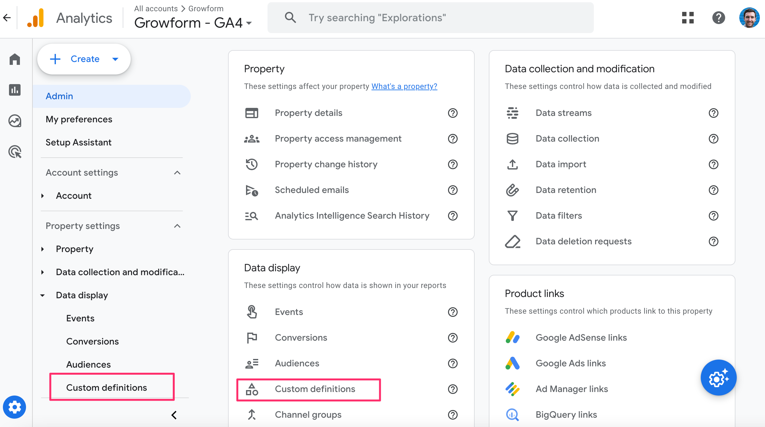Open Data retention setting
765x427 pixels.
[x=566, y=190]
